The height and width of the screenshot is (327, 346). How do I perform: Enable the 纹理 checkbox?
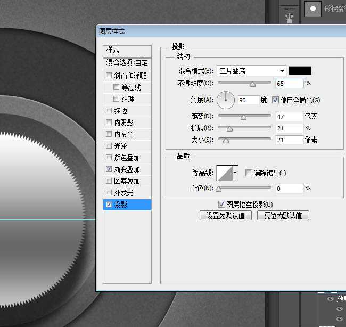pos(116,99)
